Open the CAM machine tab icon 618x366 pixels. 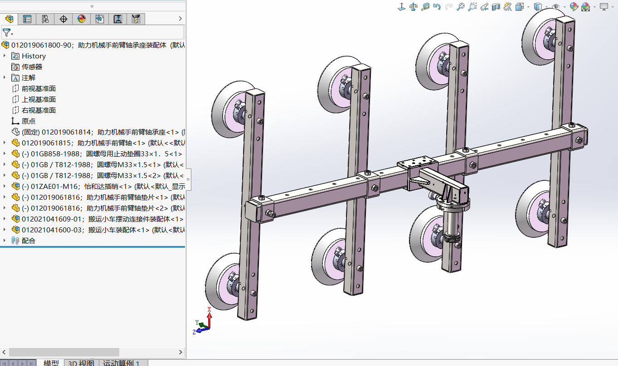[118, 19]
